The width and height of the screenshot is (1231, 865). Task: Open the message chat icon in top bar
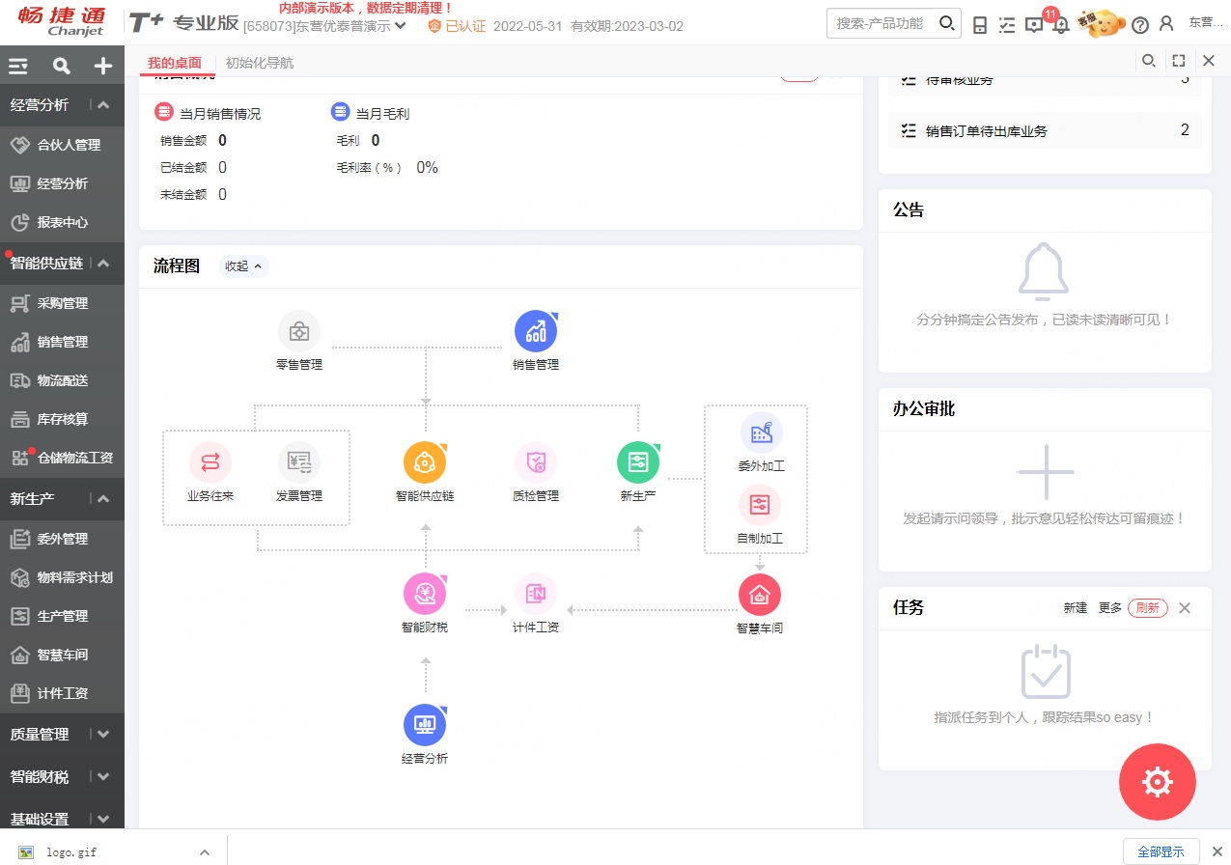1033,25
